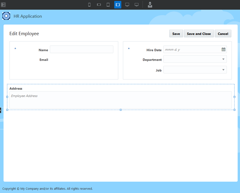This screenshot has height=193, width=240.
Task: Select the second desktop monitor preview icon
Action: (x=137, y=5)
